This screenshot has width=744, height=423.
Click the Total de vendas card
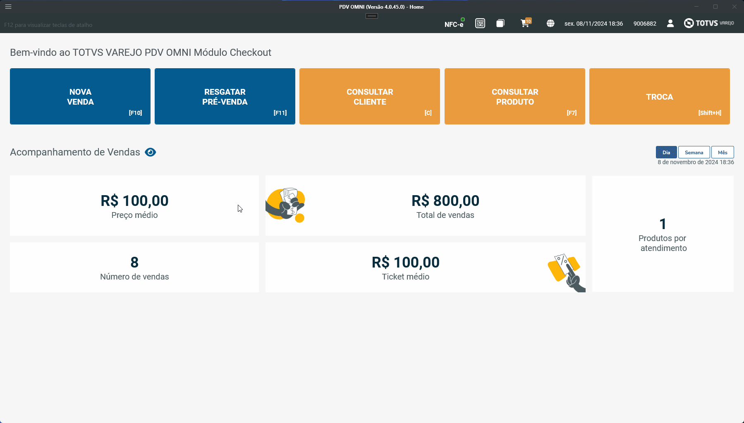point(426,206)
